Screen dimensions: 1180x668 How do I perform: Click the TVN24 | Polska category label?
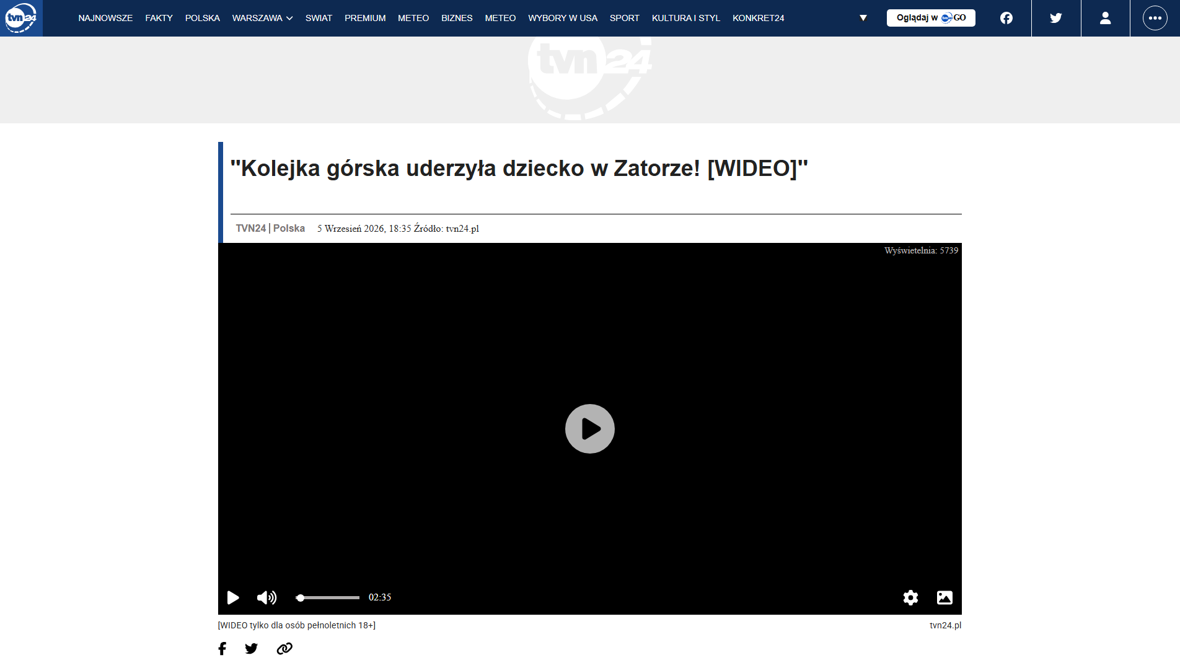point(270,228)
